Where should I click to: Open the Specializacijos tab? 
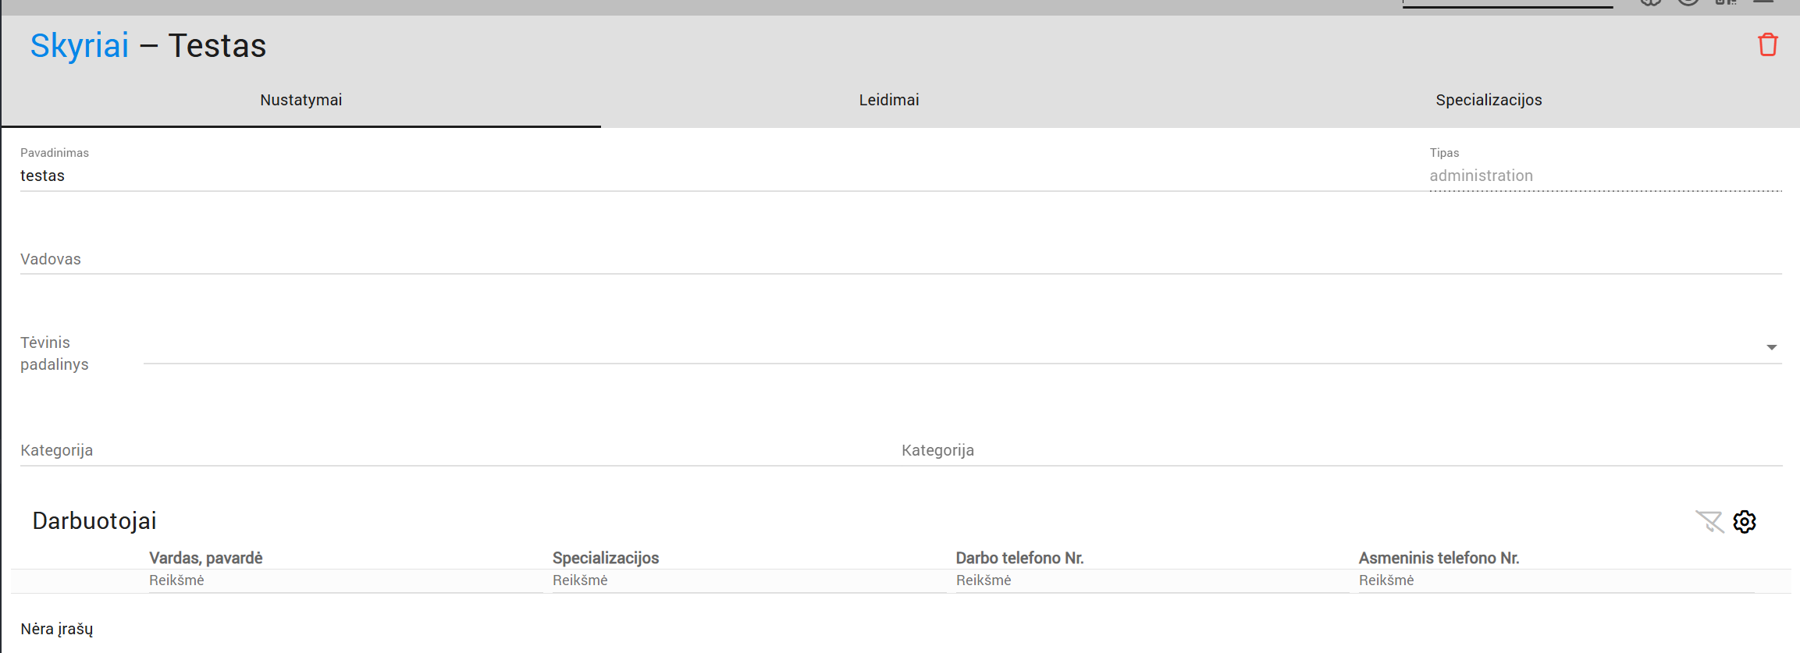tap(1488, 100)
